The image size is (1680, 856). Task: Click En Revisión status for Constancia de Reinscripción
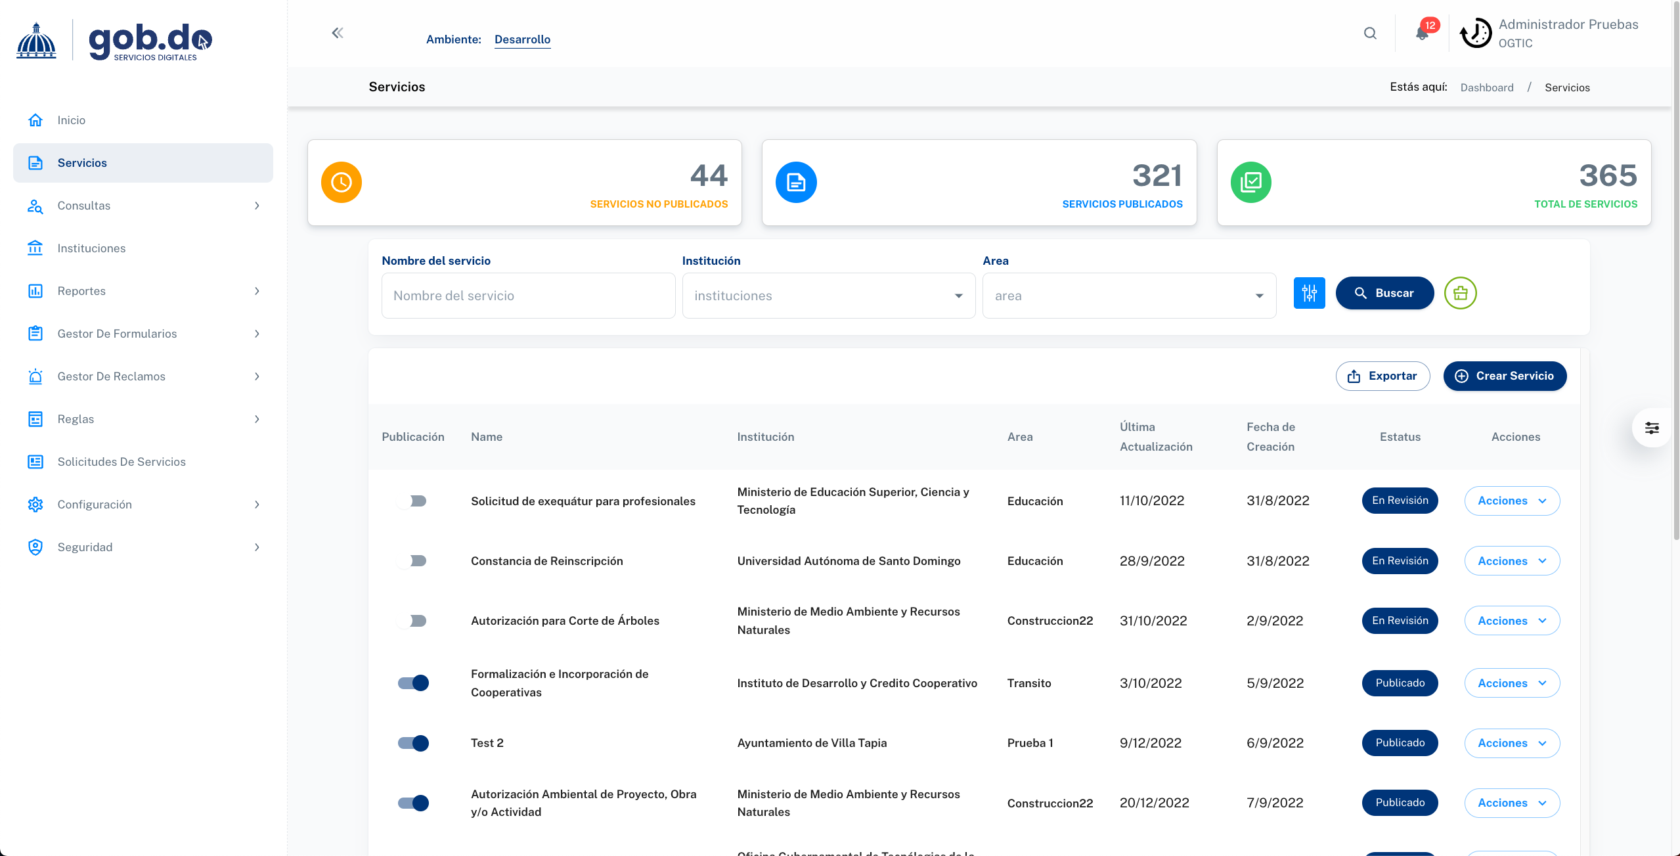point(1400,561)
